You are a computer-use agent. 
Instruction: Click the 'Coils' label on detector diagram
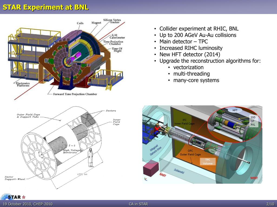click(80, 23)
